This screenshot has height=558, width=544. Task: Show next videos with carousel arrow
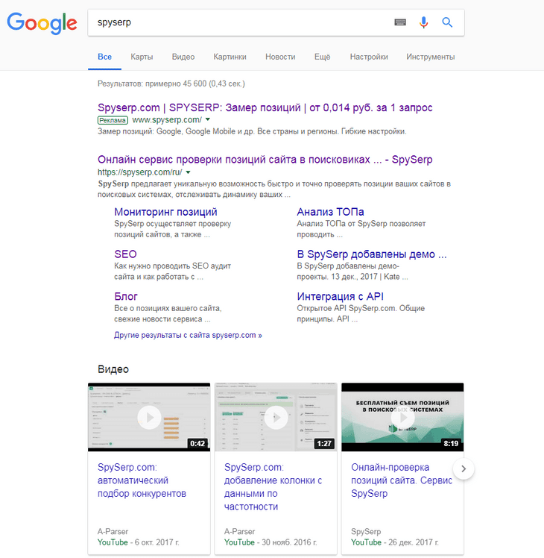(464, 468)
